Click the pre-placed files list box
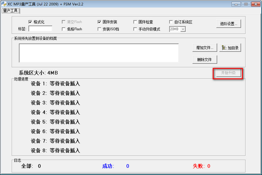 click(99, 53)
